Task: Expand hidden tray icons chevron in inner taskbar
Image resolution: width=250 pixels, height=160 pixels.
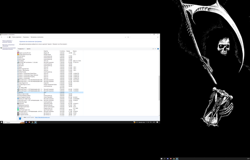Action: (146, 122)
